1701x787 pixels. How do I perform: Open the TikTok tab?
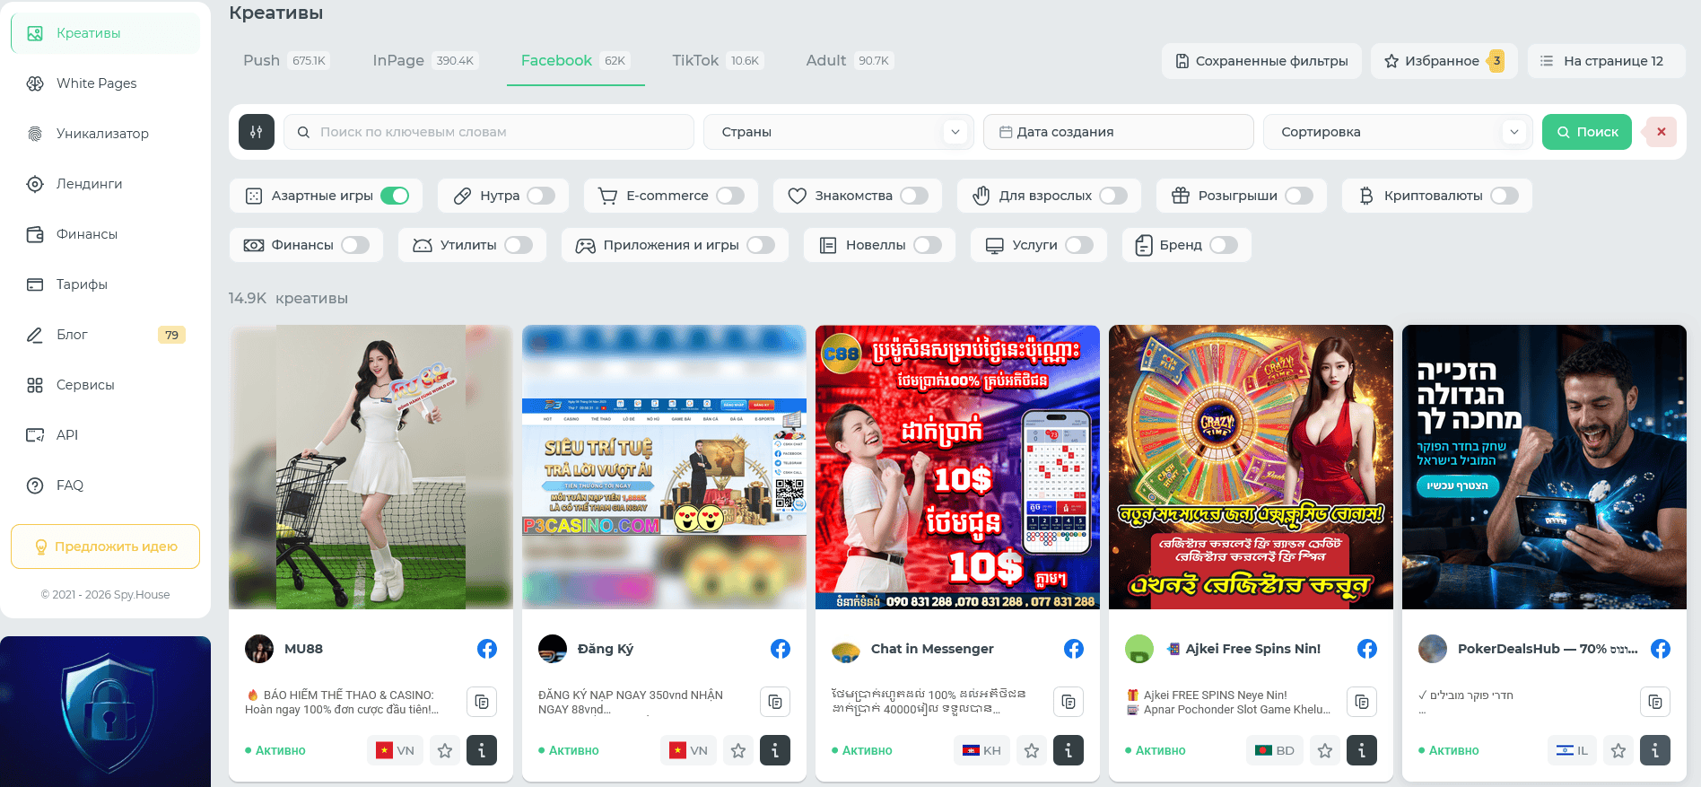coord(718,61)
